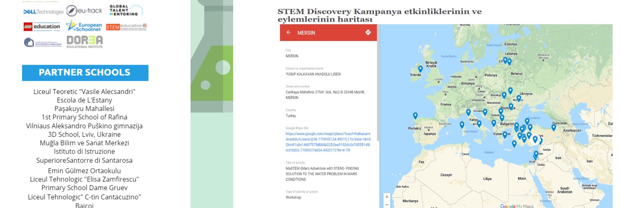Click Vilniaus Aleksandro Puškino gimnazija entry
The image size is (620, 208).
[84, 126]
